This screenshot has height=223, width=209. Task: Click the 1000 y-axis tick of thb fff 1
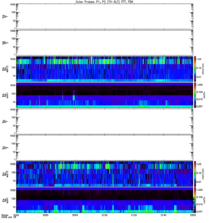(13, 4)
